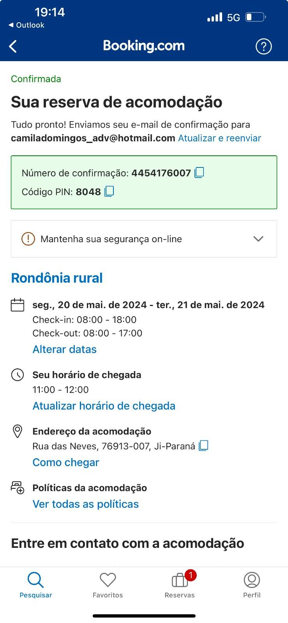The height and width of the screenshot is (623, 288).
Task: Tap the calendar icon beside booking dates
Action: (x=18, y=305)
